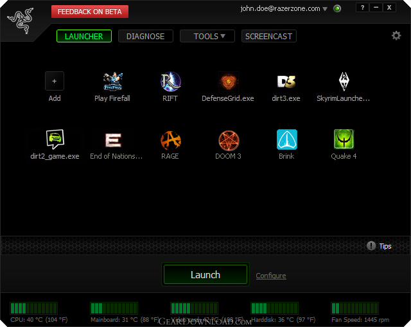Open the TOOLS dropdown menu
Screen dimensions: 411x327
pyautogui.click(x=207, y=36)
